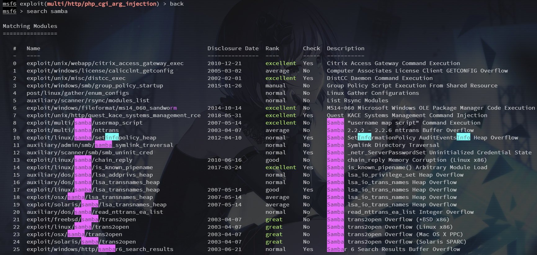
Task: Select post/linux/gather/enum_configs module name
Action: (x=78, y=93)
